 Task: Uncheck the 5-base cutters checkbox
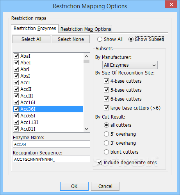tap(106, 90)
